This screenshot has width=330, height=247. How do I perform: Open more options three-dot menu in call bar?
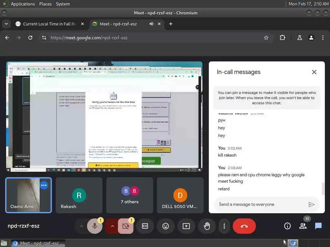pyautogui.click(x=224, y=226)
